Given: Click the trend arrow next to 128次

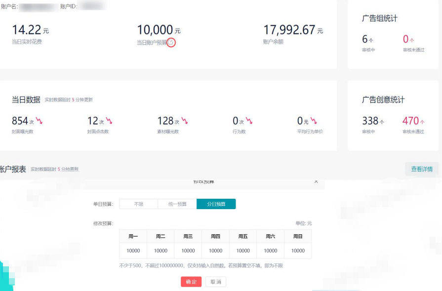Looking at the screenshot, I should (185, 121).
